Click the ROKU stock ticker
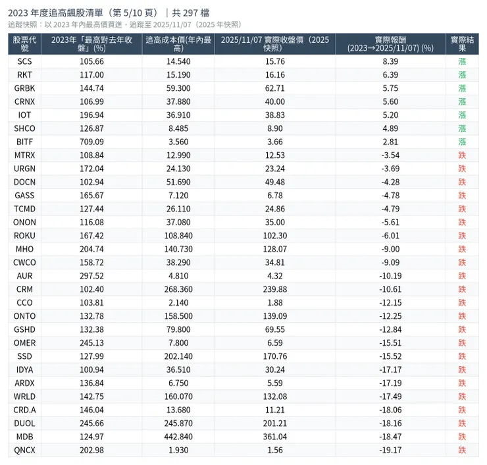The height and width of the screenshot is (465, 487). click(x=25, y=236)
